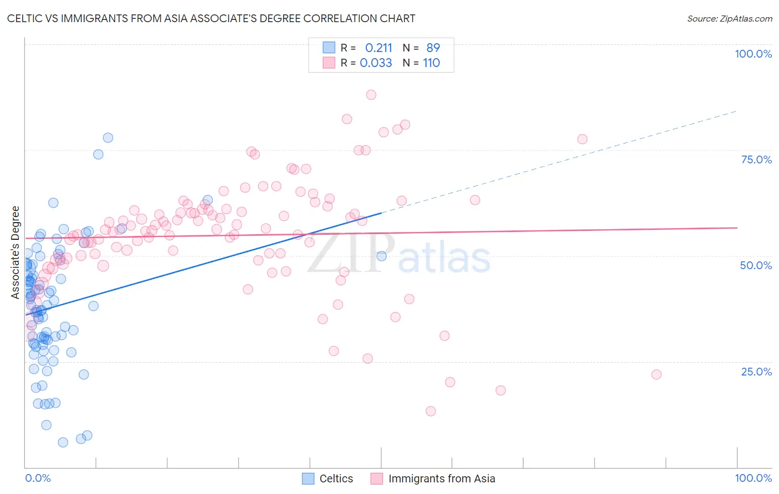Click the pink Immigrants from Asia legend swatch

pos(377,478)
